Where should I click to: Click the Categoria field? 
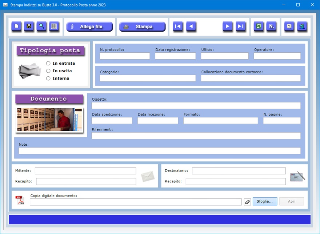click(x=148, y=78)
